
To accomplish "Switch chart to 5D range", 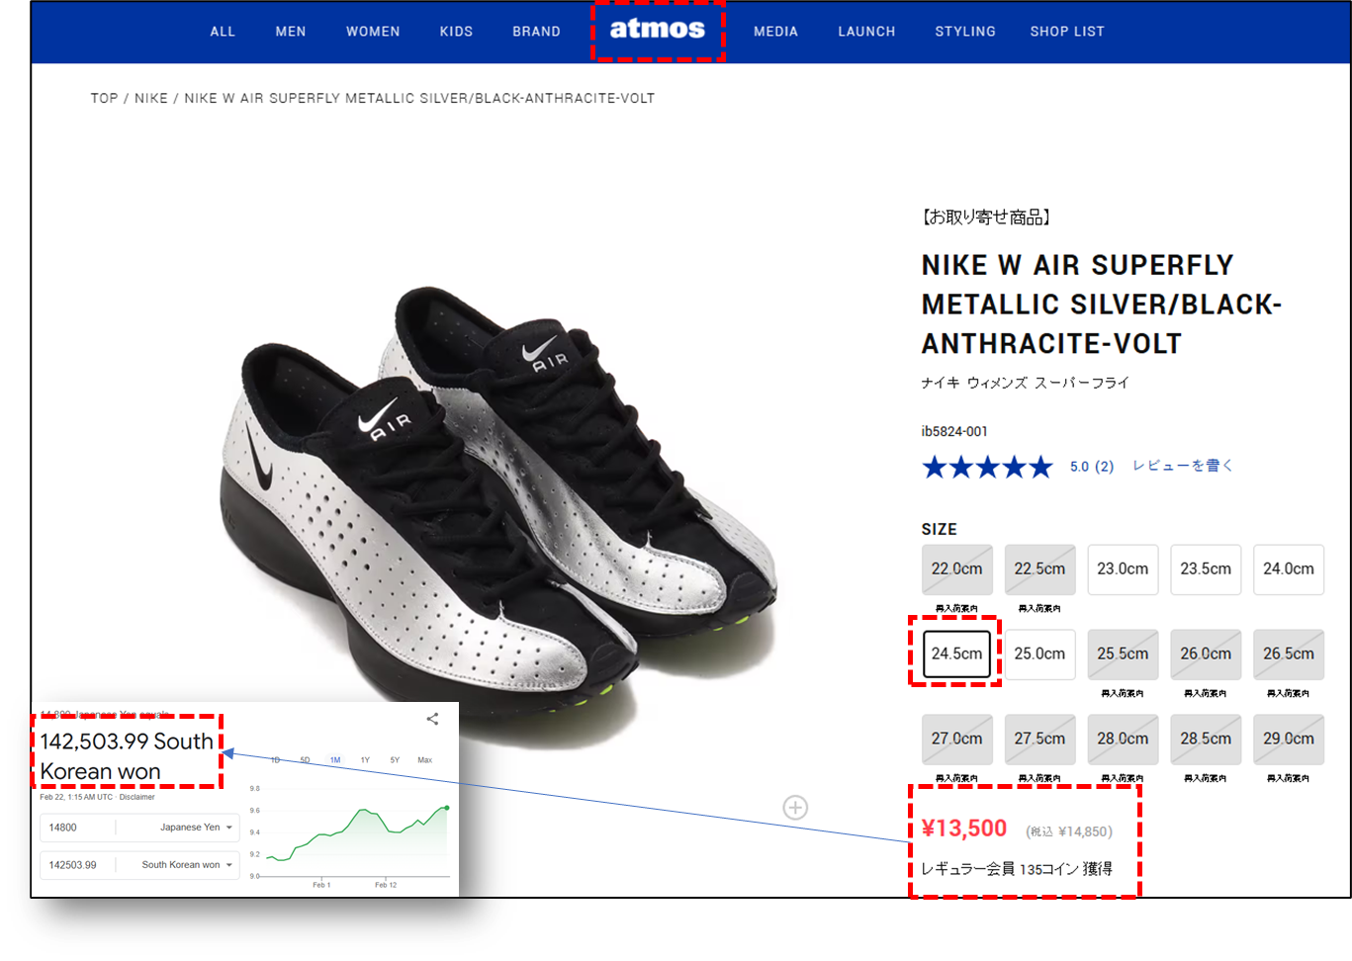I will [305, 760].
